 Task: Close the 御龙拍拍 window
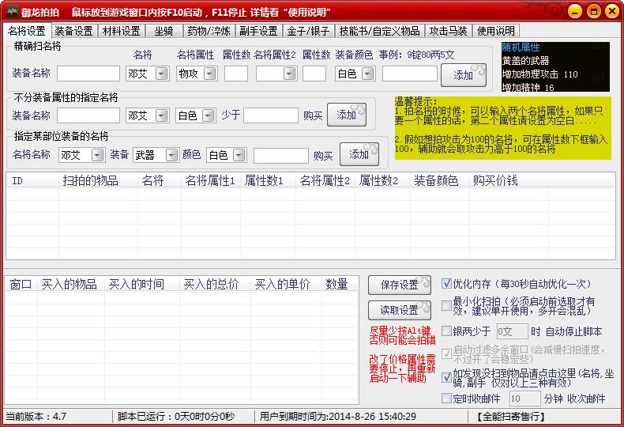click(612, 11)
